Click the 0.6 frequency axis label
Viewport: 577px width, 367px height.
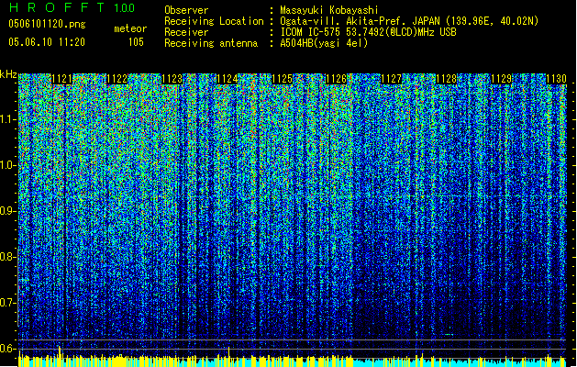point(8,348)
